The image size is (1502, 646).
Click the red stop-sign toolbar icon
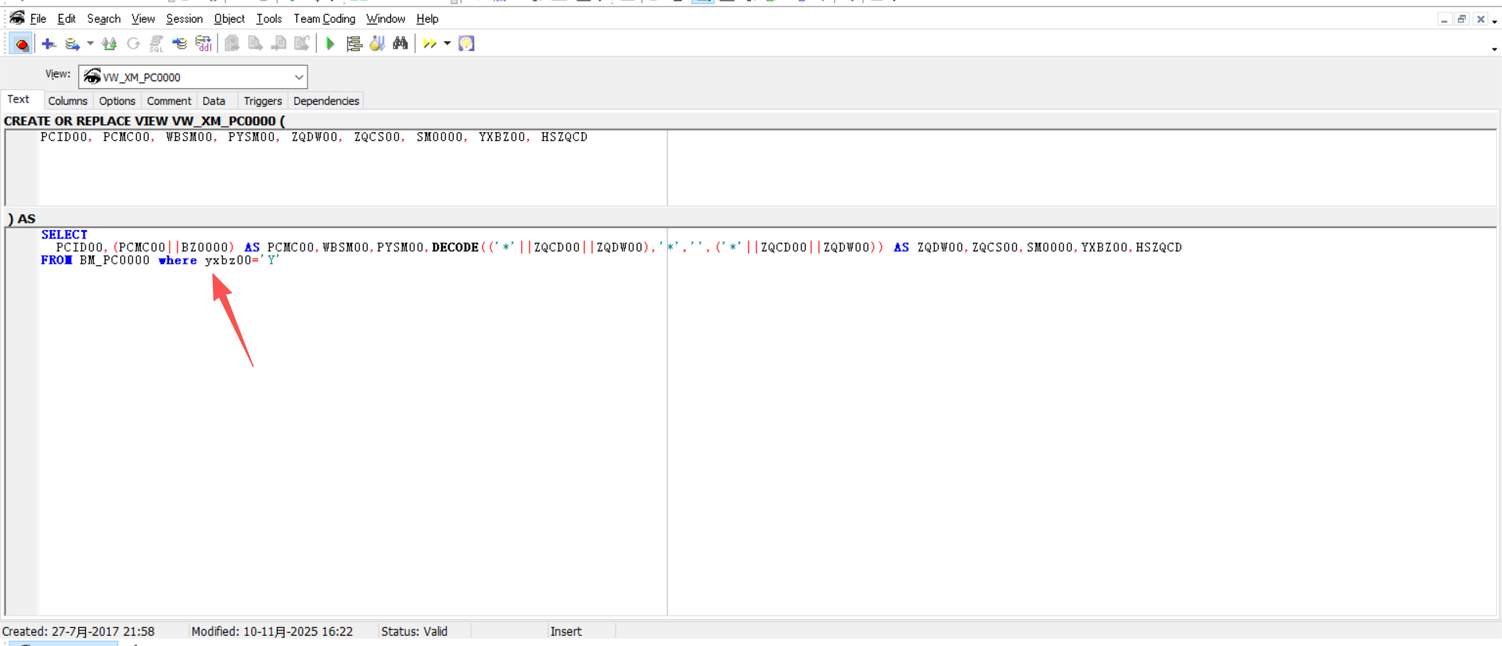point(22,44)
